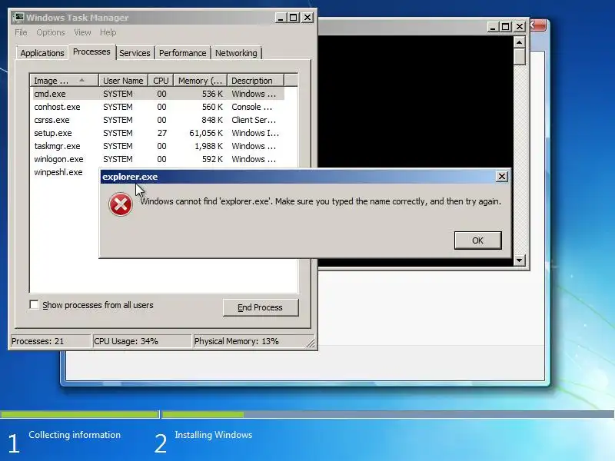Image resolution: width=615 pixels, height=461 pixels.
Task: Click the Task Manager resize grip
Action: (x=311, y=343)
